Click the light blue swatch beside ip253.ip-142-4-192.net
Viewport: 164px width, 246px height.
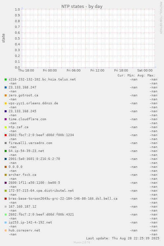6,222
